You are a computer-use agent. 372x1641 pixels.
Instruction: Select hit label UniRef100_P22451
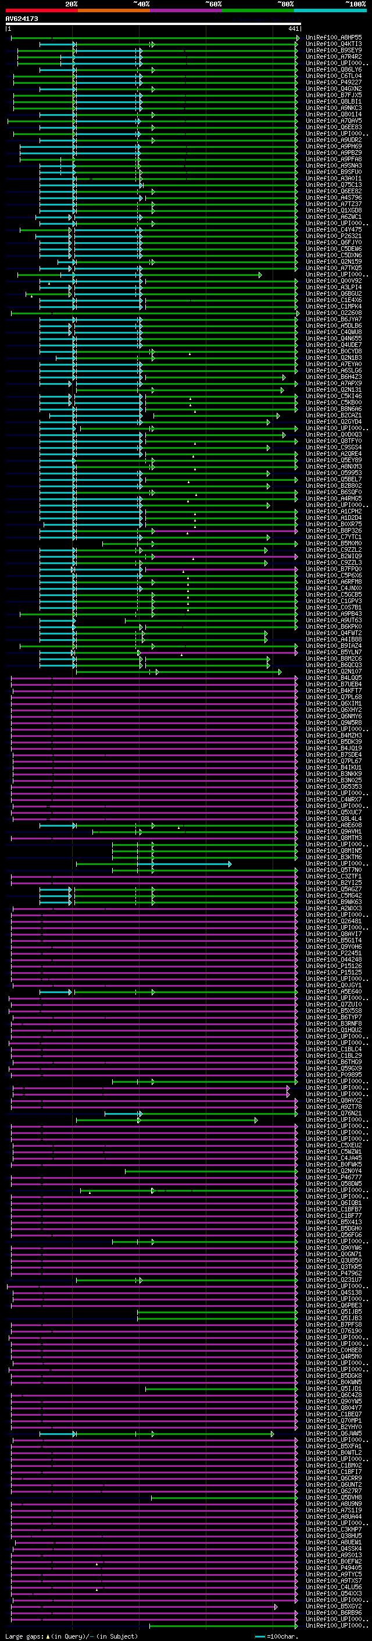(x=334, y=953)
